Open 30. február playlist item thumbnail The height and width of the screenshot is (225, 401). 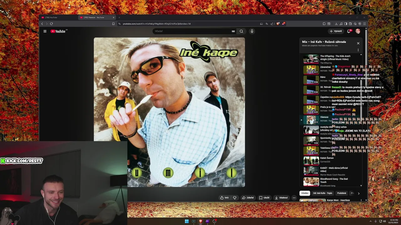pos(311,90)
